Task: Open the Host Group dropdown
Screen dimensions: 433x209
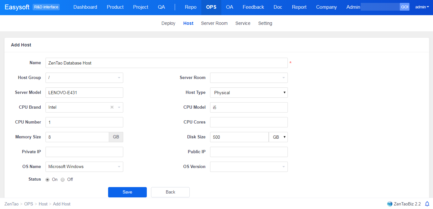Action: pyautogui.click(x=84, y=78)
